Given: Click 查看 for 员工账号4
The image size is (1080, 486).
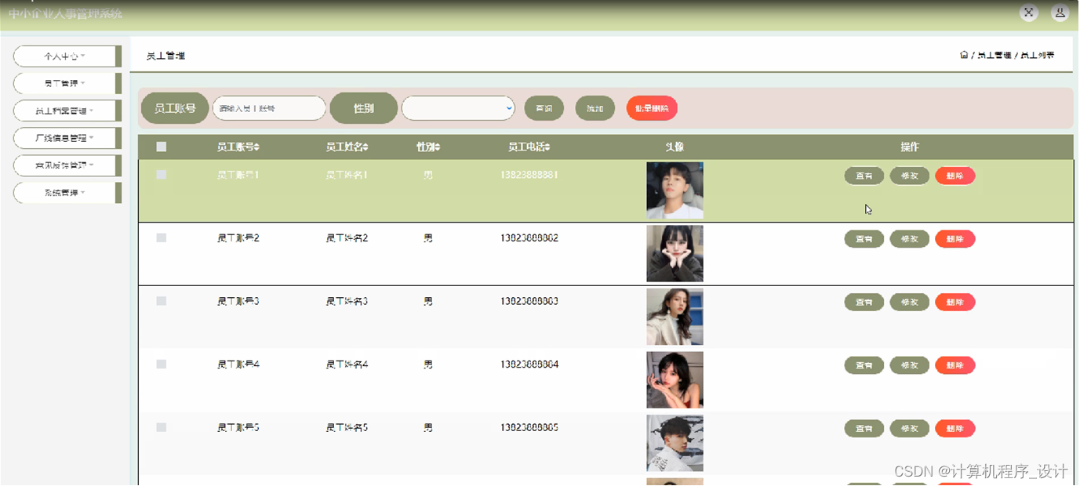Looking at the screenshot, I should coord(864,365).
